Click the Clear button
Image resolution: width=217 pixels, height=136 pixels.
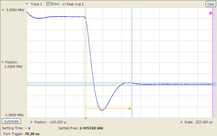tap(210, 4)
